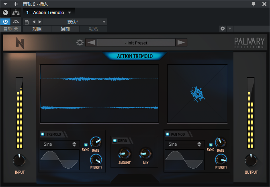Viewport: 270px width, 187px height.
Task: Open the Pan Mod Sine waveform selector
Action: pos(184,144)
